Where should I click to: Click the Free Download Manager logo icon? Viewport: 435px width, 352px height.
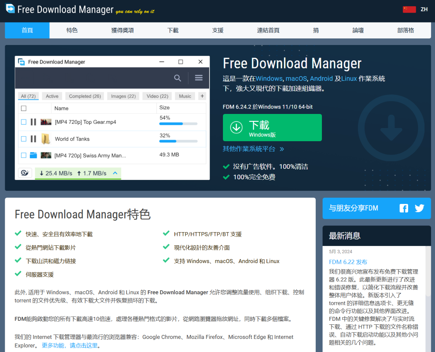[10, 8]
